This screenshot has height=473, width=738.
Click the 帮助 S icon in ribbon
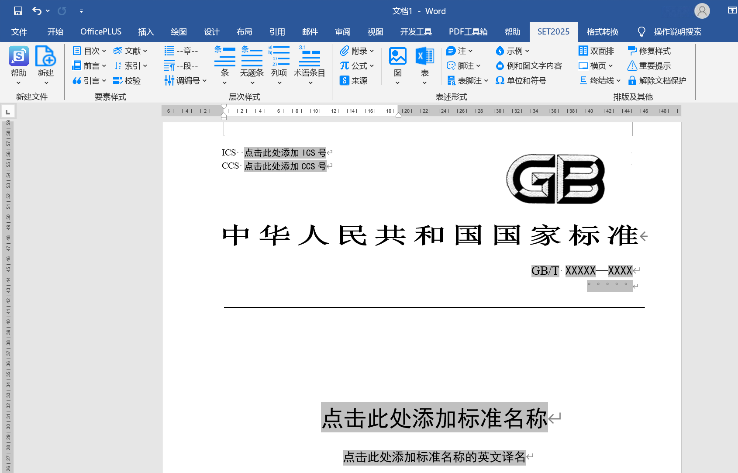pyautogui.click(x=18, y=56)
